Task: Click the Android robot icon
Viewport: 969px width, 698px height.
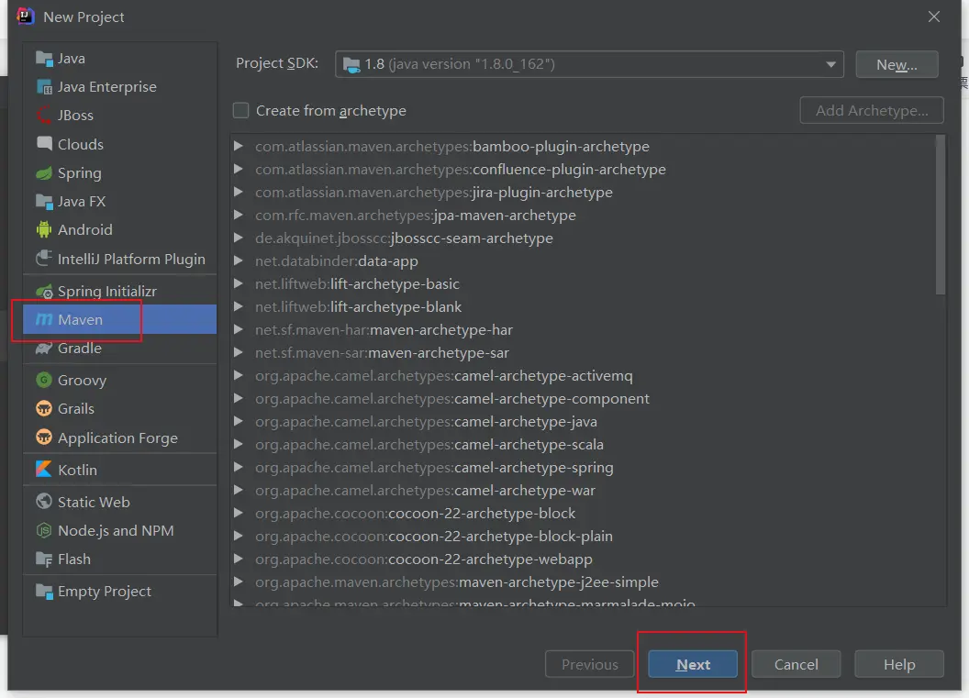Action: [44, 230]
